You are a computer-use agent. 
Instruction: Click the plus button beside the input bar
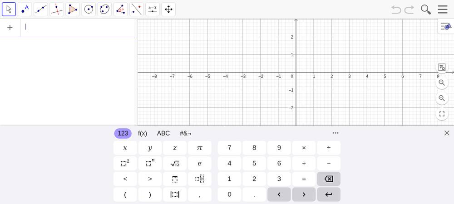(10, 28)
